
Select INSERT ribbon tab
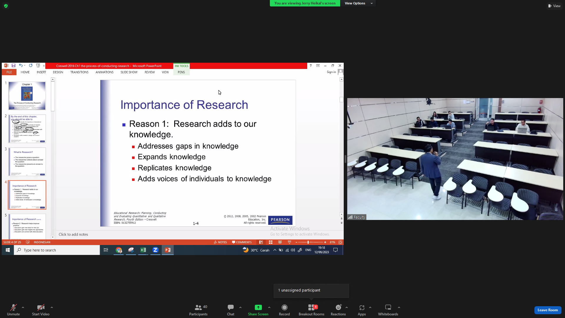pos(41,72)
